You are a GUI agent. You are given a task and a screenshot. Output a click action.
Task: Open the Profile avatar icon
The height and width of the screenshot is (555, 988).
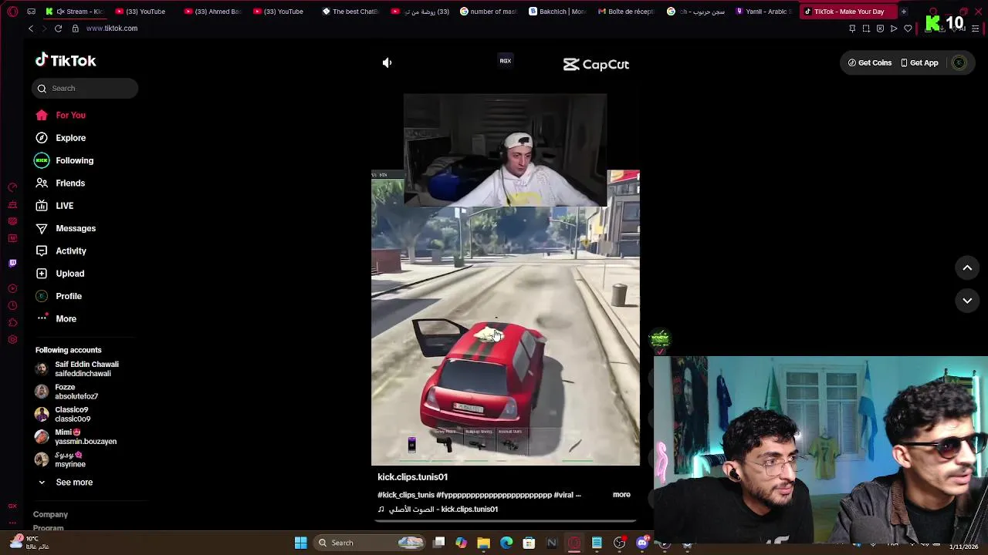click(x=42, y=296)
